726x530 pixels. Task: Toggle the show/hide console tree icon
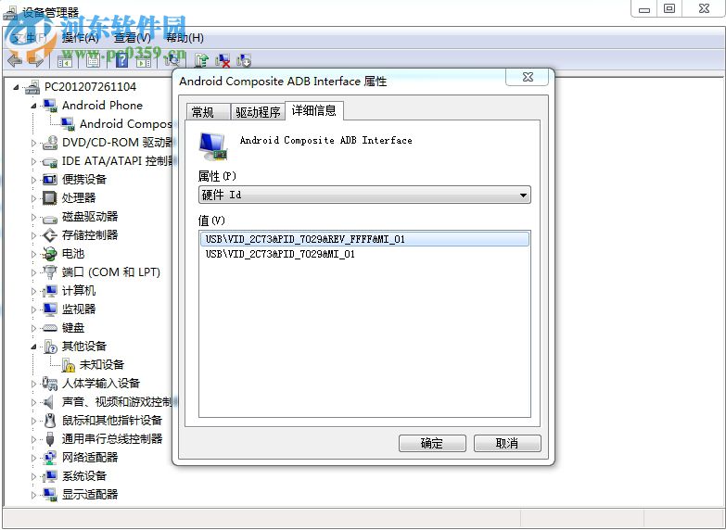click(64, 60)
